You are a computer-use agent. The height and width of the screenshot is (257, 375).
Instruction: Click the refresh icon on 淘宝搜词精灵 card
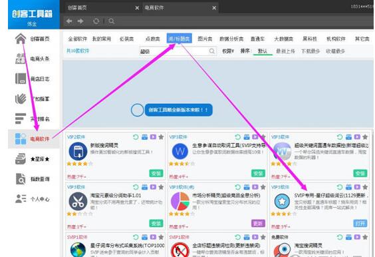coord(340,237)
